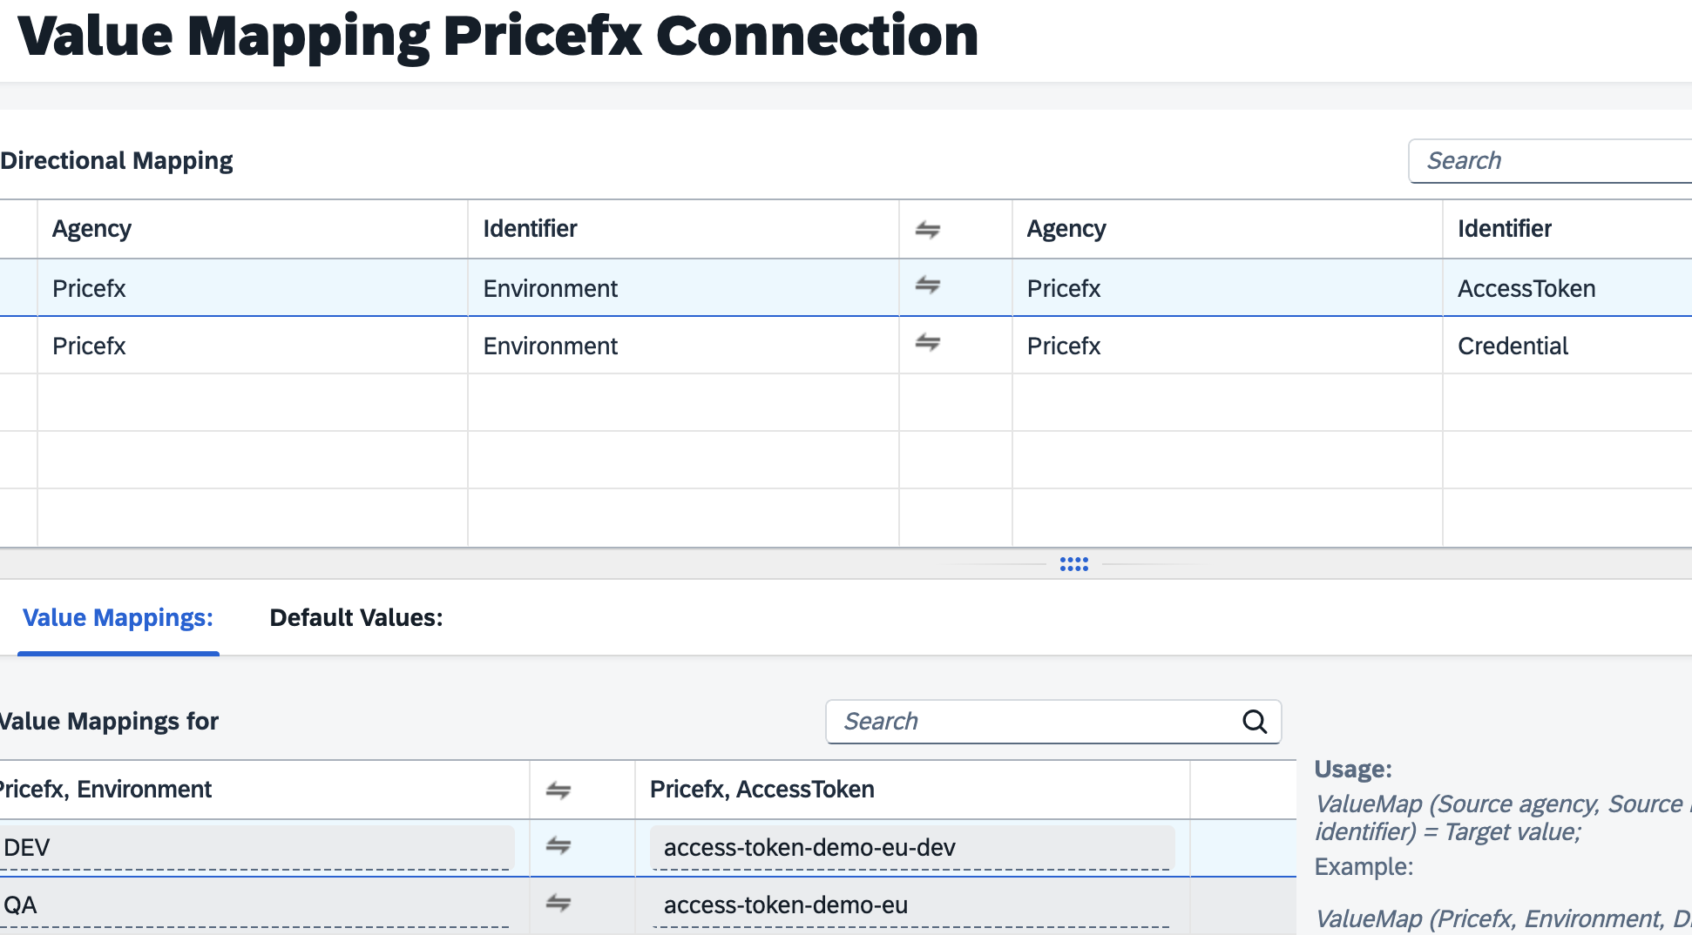Screen dimensions: 1692x935
Task: Edit the DEV source value field
Action: (x=257, y=847)
